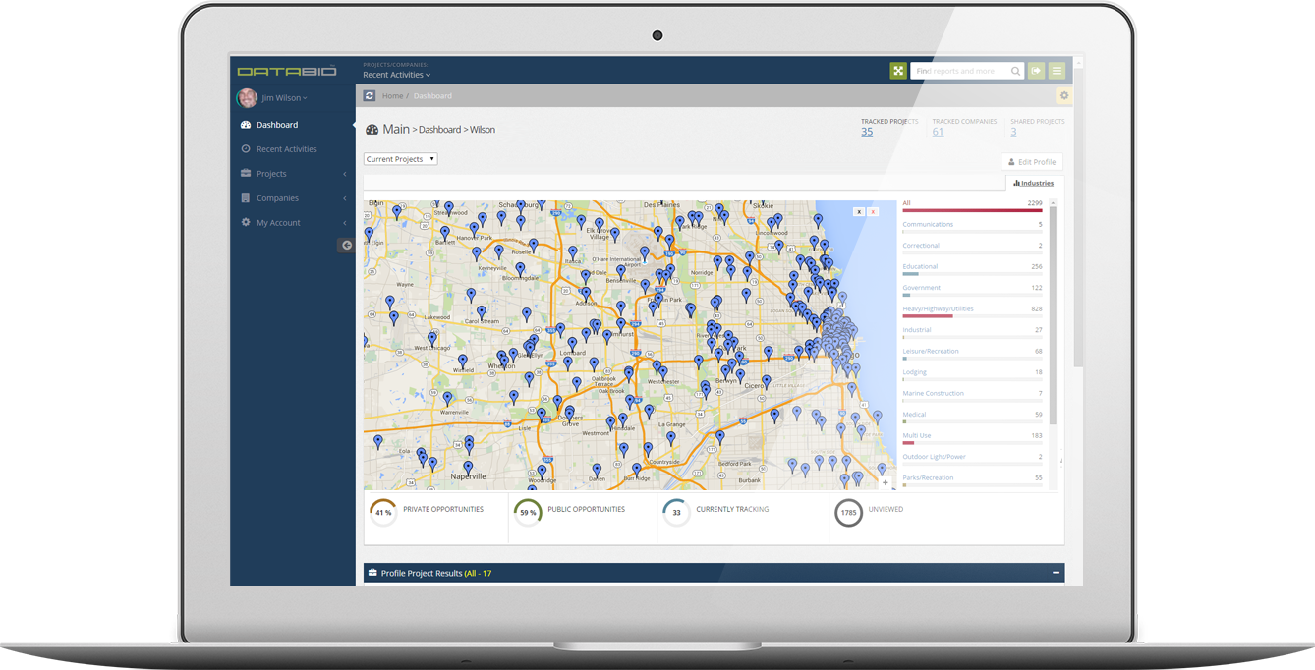This screenshot has height=670, width=1315.
Task: Open the settings gear below the search bar
Action: point(1062,95)
